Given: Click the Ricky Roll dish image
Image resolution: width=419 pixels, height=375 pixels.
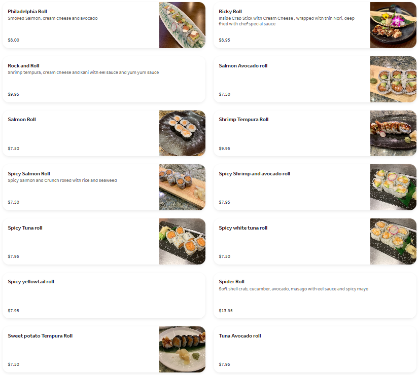Looking at the screenshot, I should coord(393,25).
